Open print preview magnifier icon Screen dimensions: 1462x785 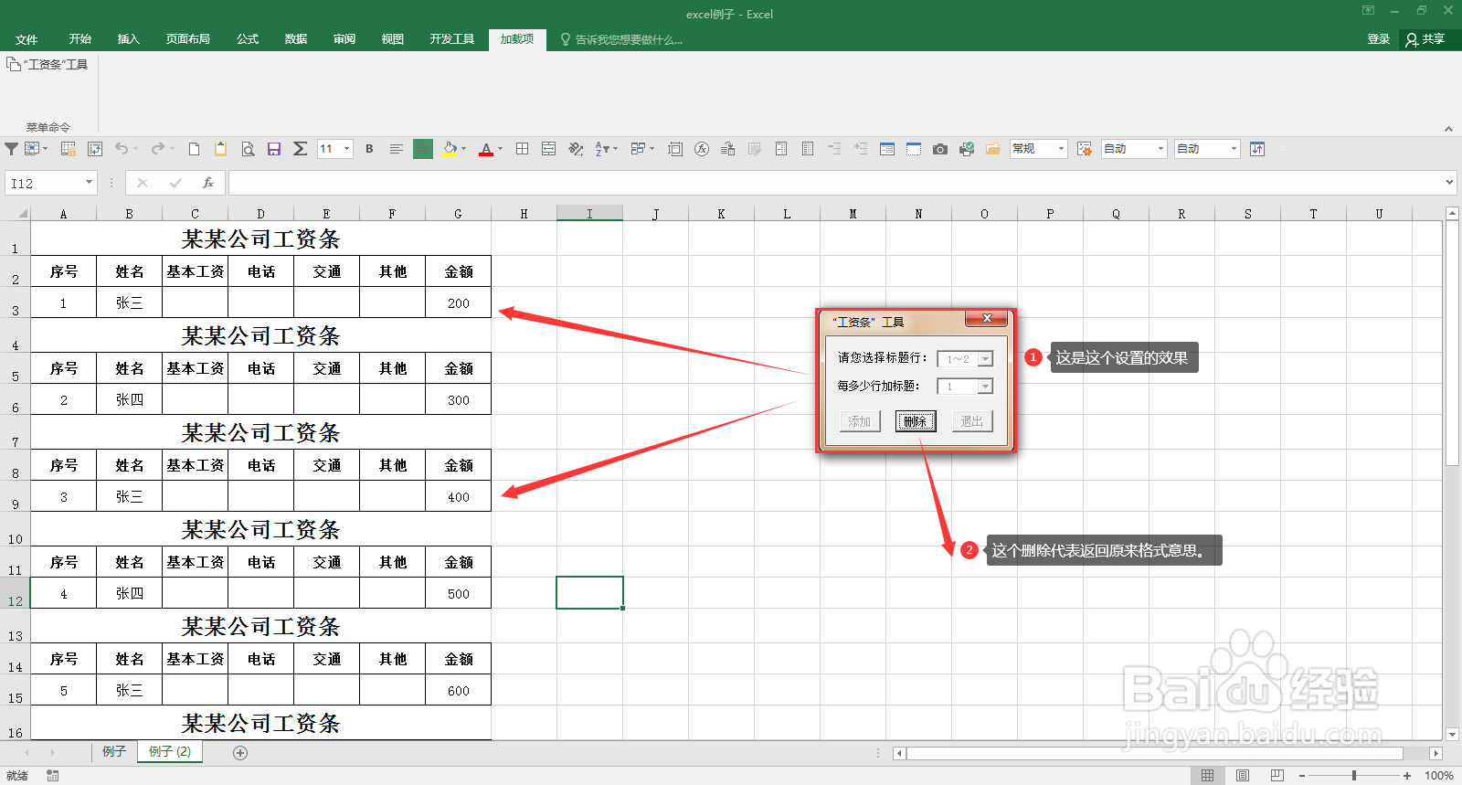coord(248,149)
